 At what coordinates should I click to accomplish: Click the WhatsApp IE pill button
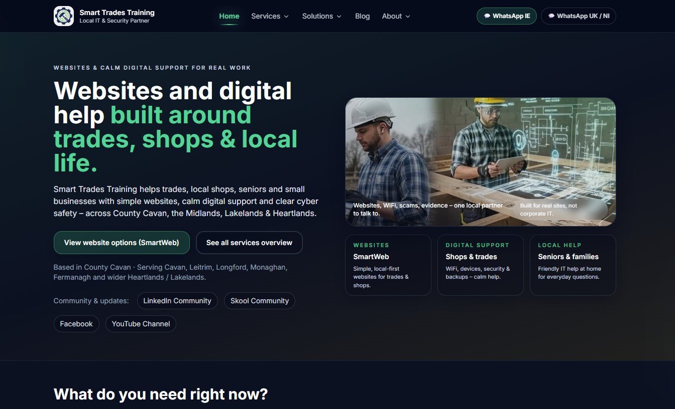pyautogui.click(x=506, y=16)
